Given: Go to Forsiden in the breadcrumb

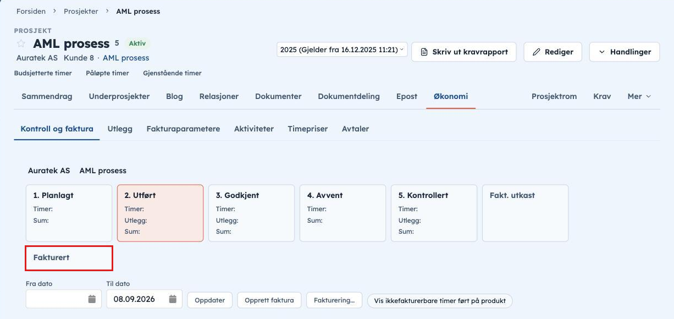Looking at the screenshot, I should [31, 11].
